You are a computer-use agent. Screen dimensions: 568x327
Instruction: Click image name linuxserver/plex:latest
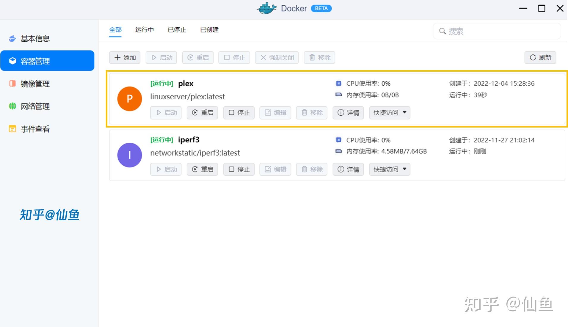188,97
